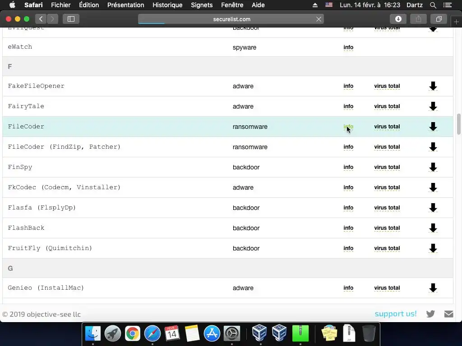Show Safari downloads

point(398,19)
